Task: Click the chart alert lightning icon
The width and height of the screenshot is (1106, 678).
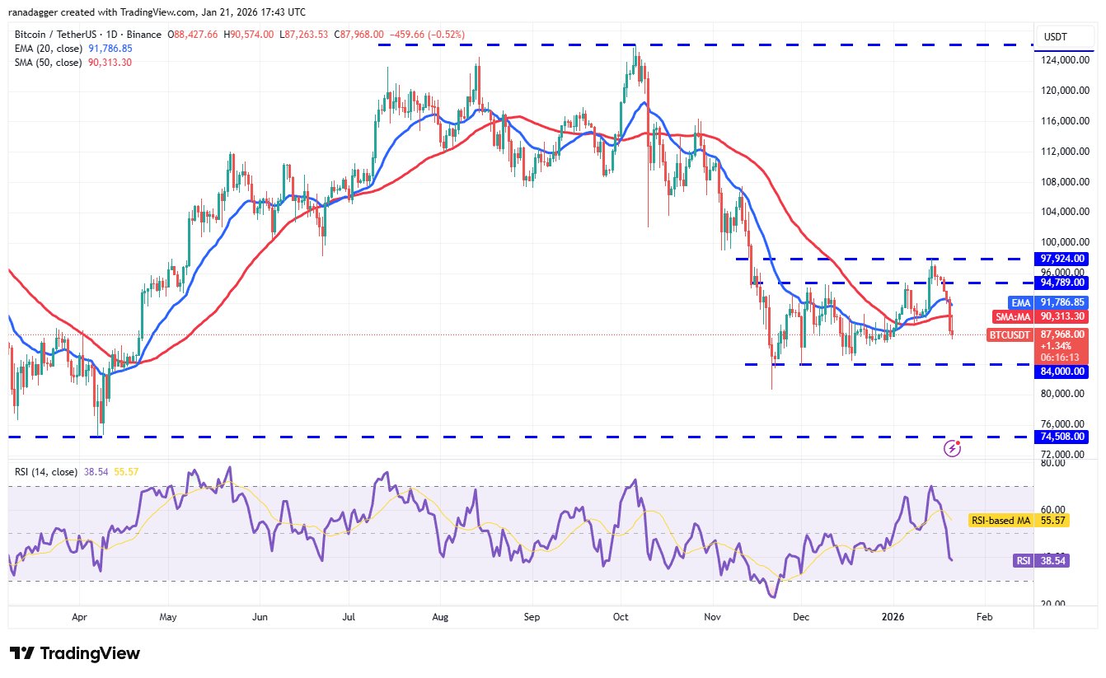Action: point(954,447)
